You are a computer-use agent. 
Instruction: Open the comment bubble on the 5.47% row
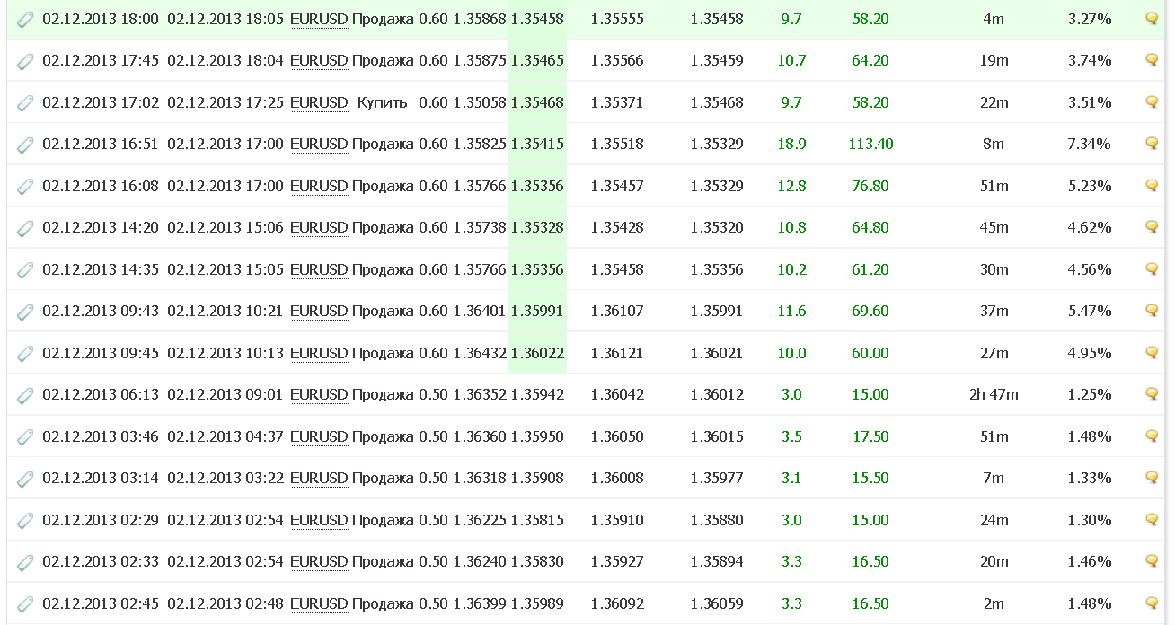pos(1152,310)
